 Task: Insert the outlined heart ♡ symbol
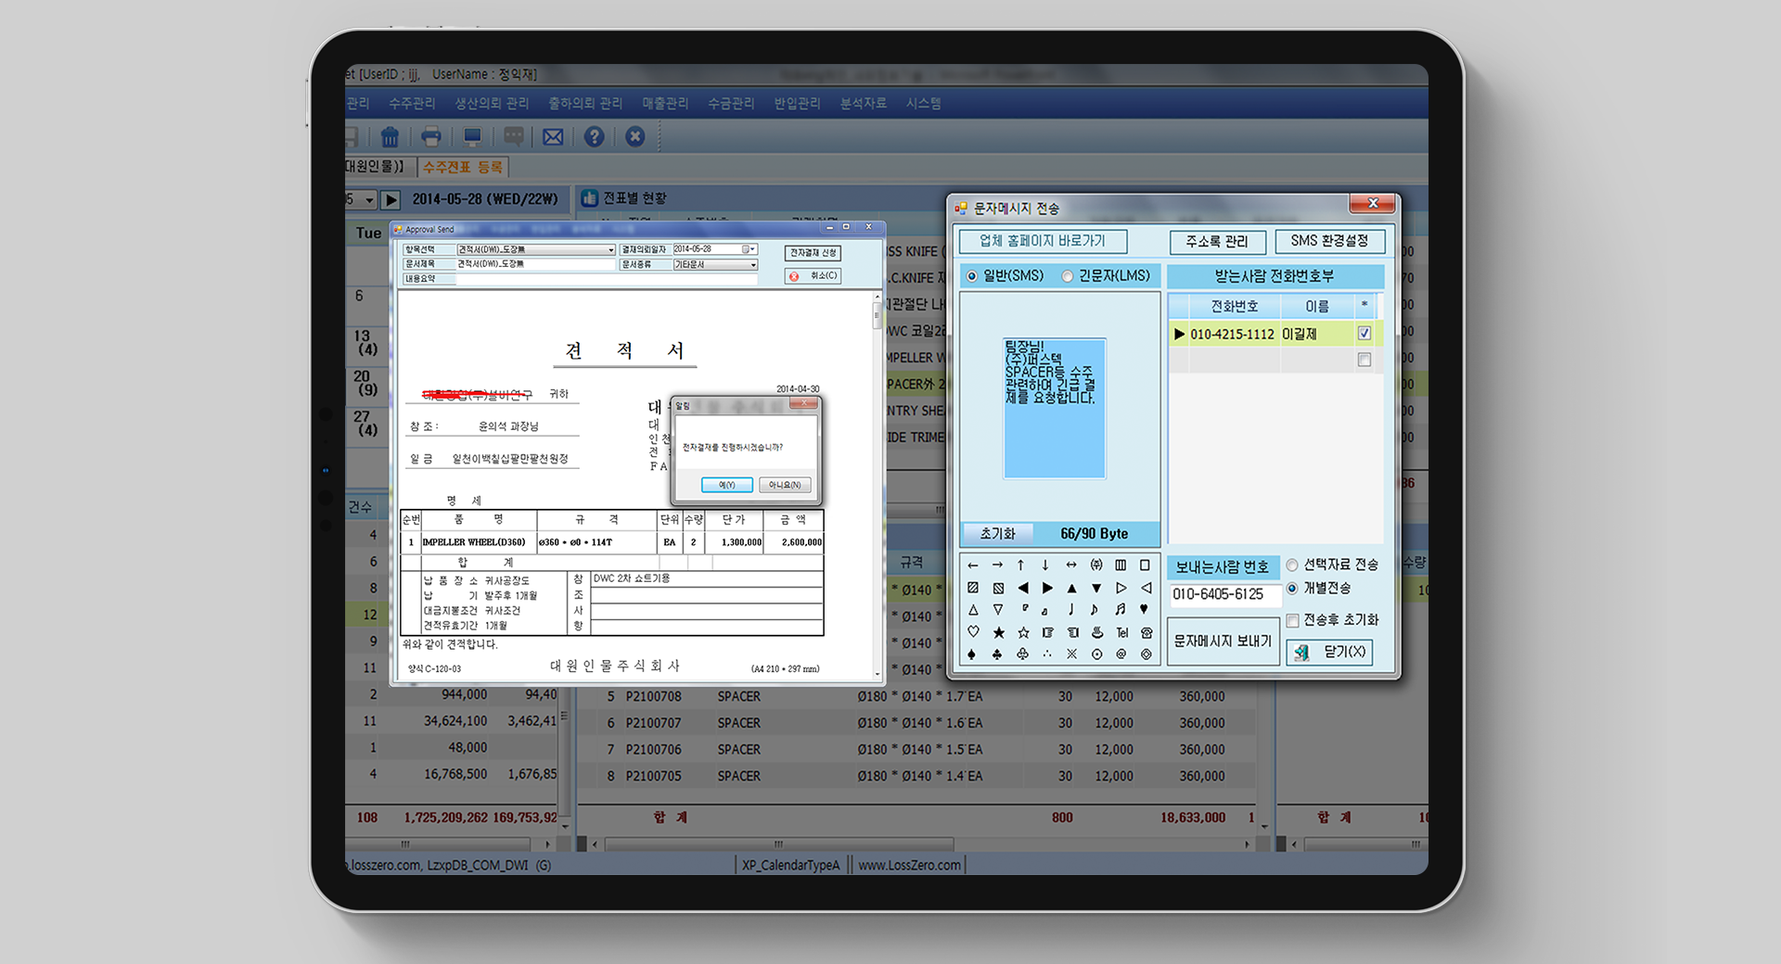972,632
